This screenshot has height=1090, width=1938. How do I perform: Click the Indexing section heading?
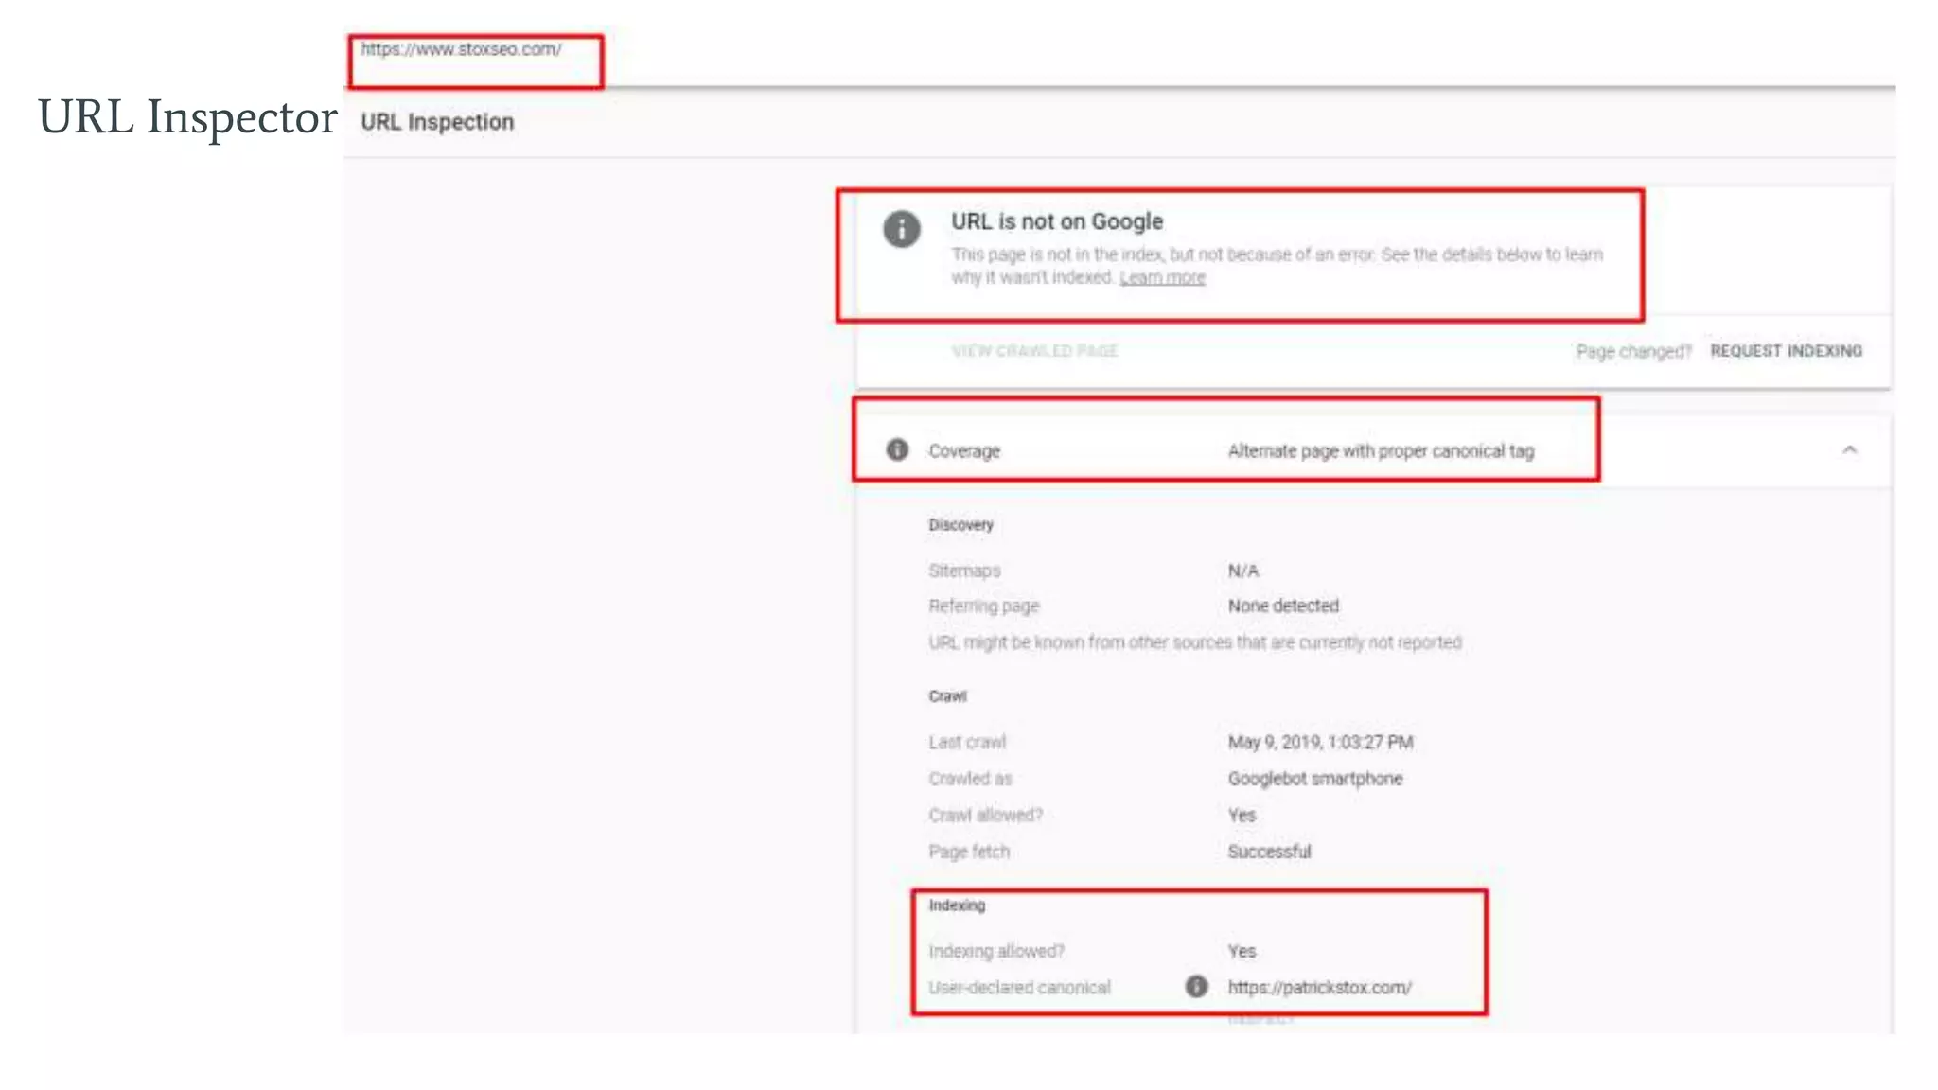click(x=957, y=905)
